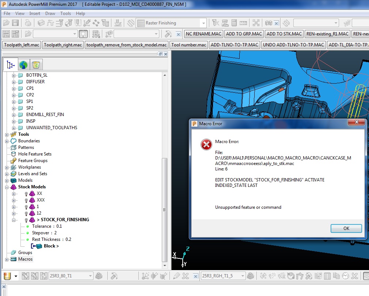Collapse the Stock Models tree branch
This screenshot has height=296, width=369.
pos(7,187)
